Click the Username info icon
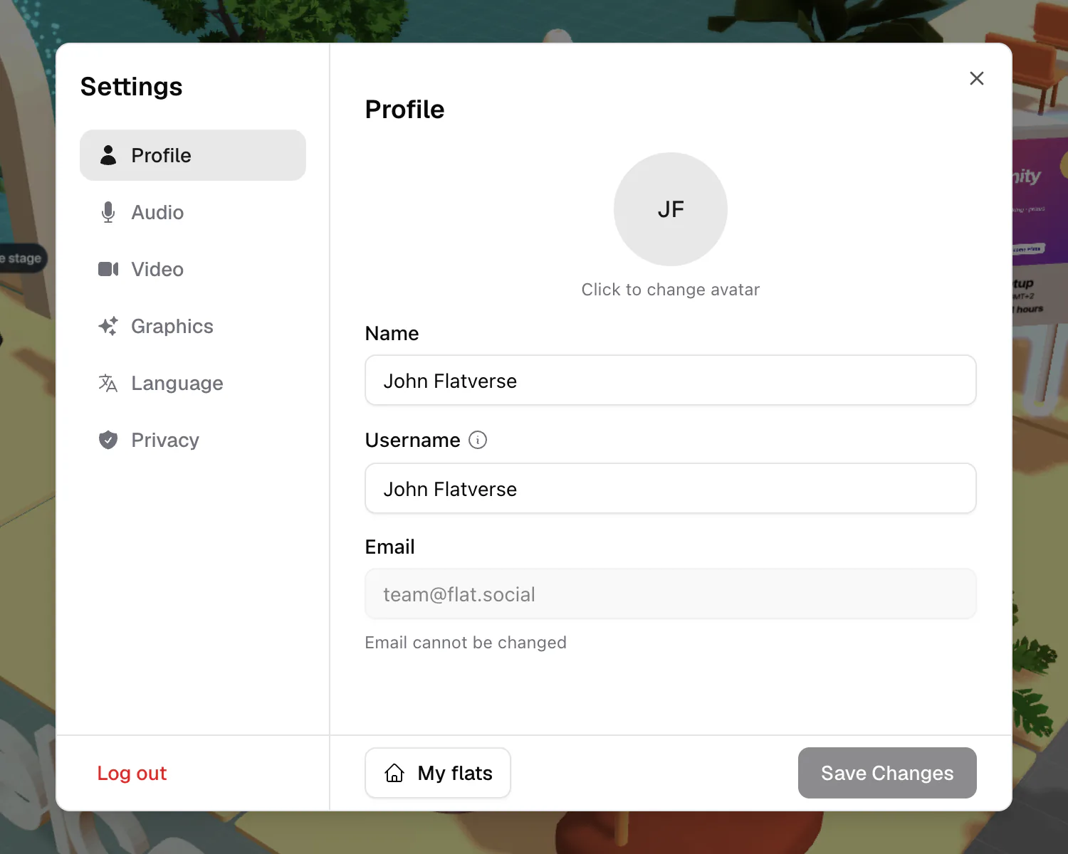Image resolution: width=1068 pixels, height=854 pixels. pyautogui.click(x=478, y=440)
